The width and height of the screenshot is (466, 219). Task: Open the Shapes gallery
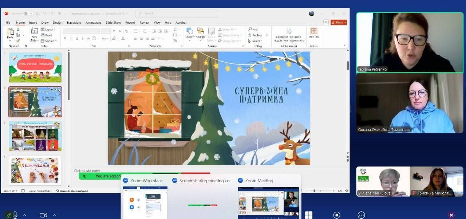[190, 33]
